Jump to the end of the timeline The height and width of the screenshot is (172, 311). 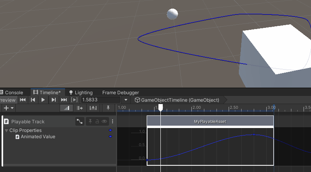64,100
